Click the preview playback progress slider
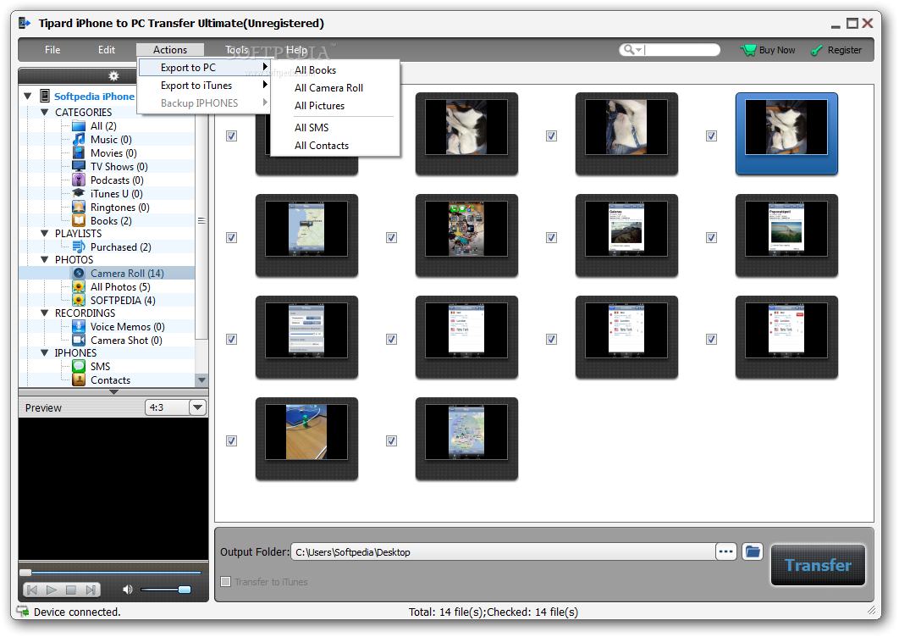The image size is (899, 637). [x=111, y=572]
